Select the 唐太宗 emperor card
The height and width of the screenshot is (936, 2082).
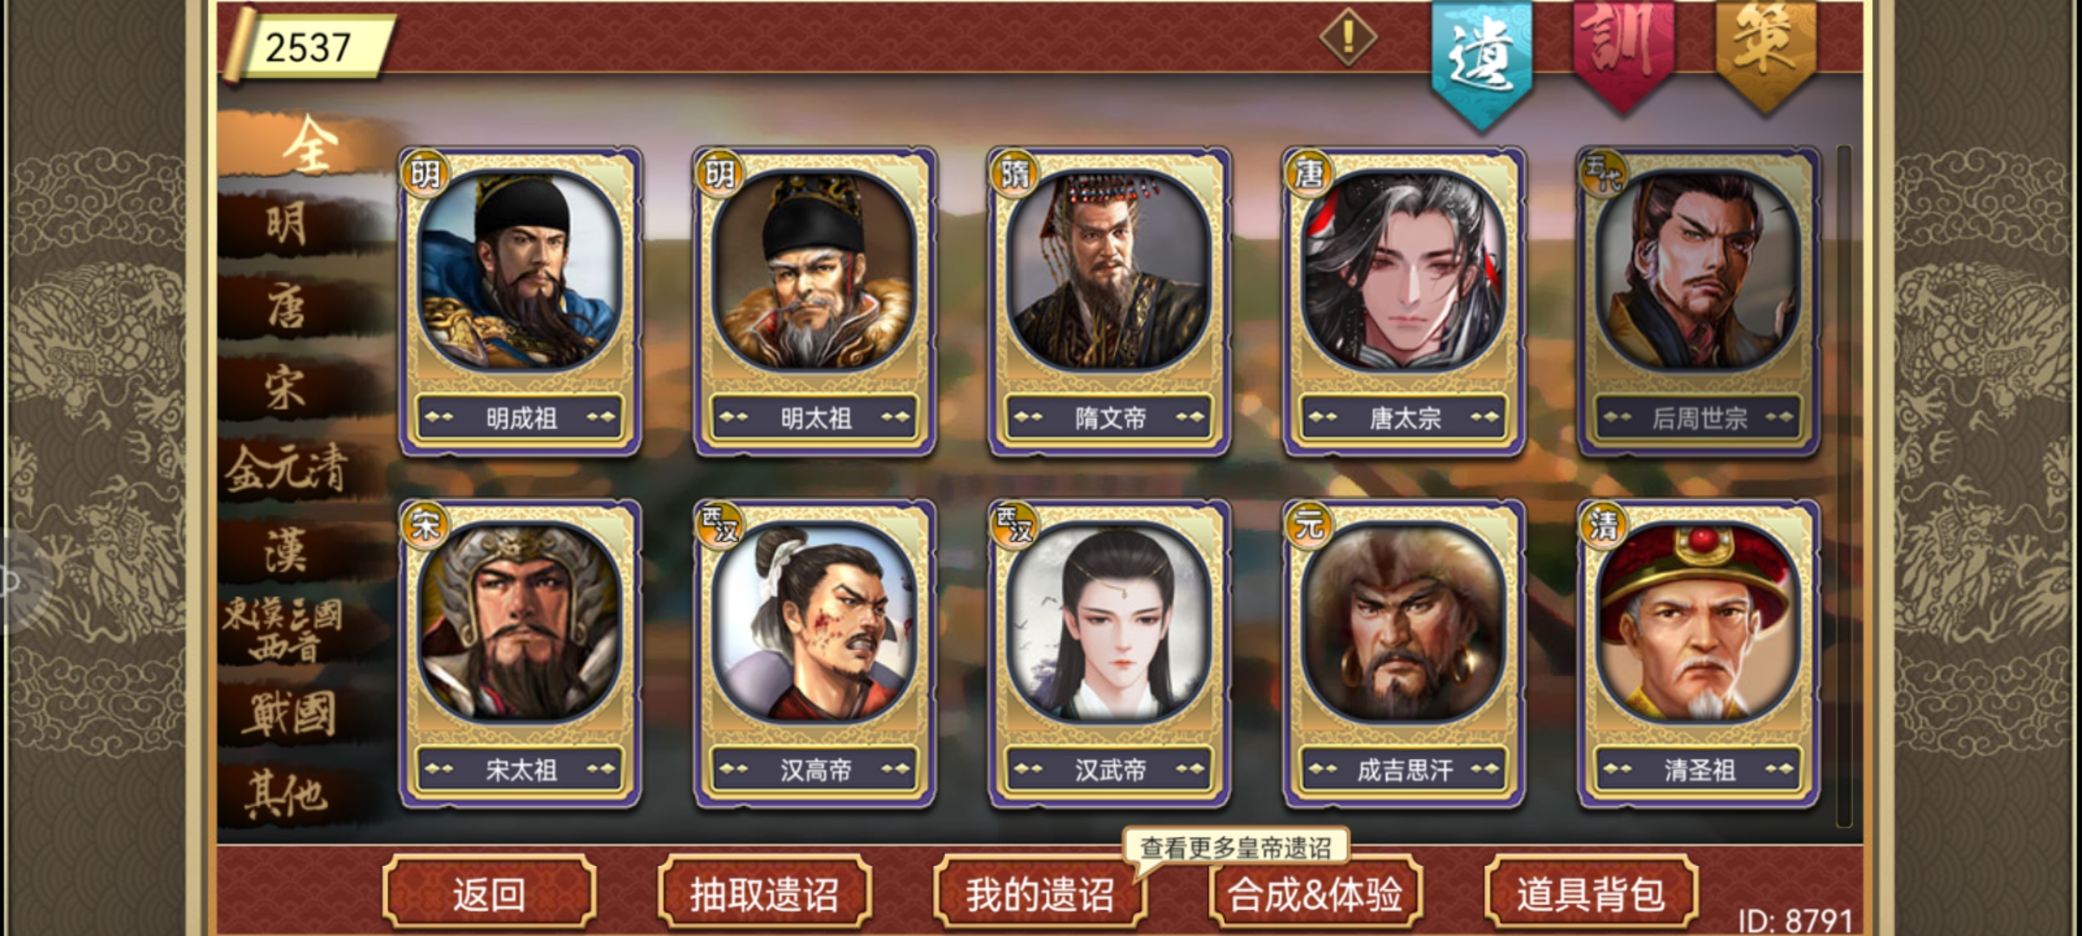pyautogui.click(x=1404, y=301)
